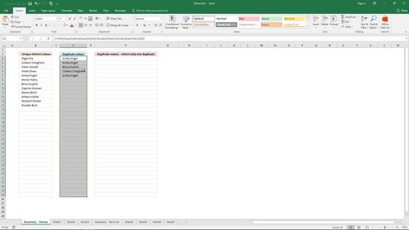This screenshot has width=409, height=230.
Task: Open the Data ribbon tab
Action: 81,11
